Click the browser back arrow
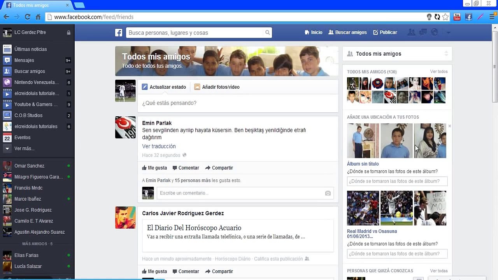This screenshot has width=498, height=280. coord(6,17)
